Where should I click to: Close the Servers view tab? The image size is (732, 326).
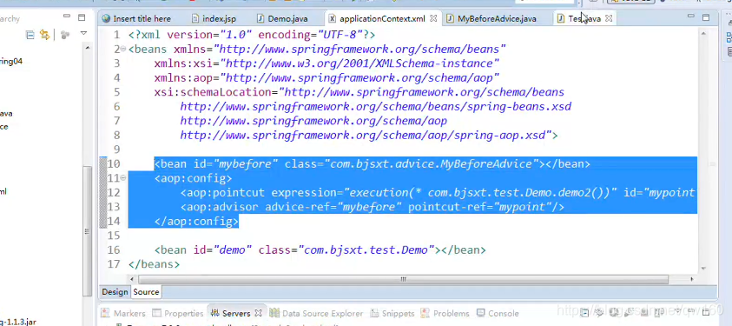coord(258,313)
